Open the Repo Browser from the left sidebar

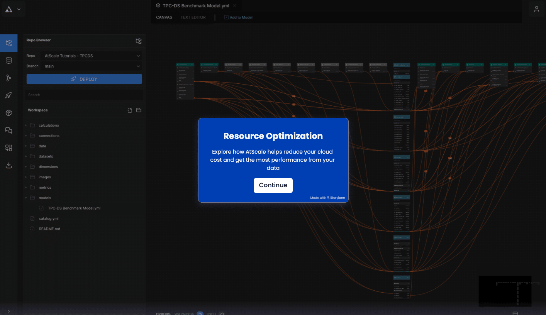click(x=8, y=43)
